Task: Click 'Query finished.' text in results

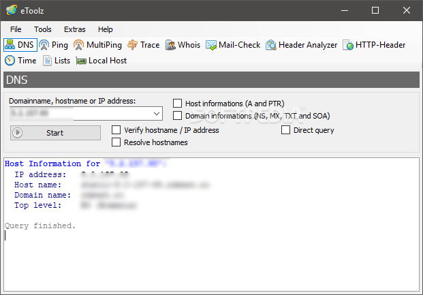Action: click(x=40, y=226)
